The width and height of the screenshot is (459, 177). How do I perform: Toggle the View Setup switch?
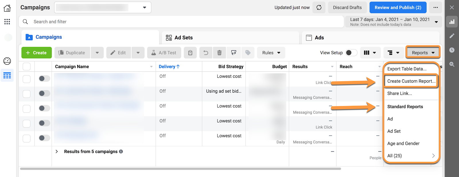(351, 53)
